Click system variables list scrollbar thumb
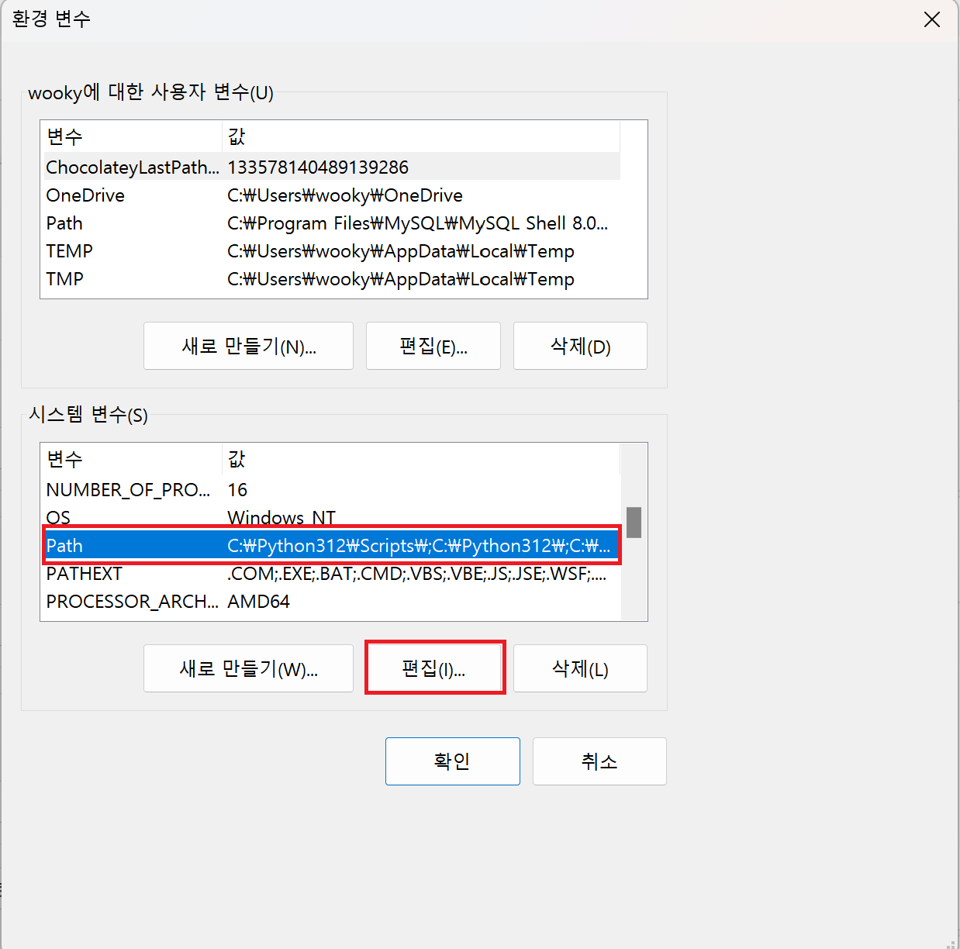The height and width of the screenshot is (949, 960). pos(634,522)
